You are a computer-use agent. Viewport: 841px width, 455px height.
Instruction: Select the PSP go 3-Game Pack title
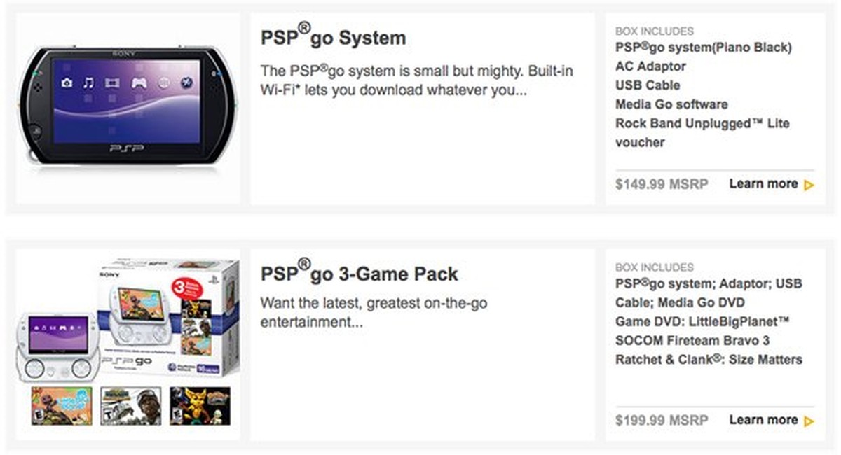pyautogui.click(x=359, y=274)
